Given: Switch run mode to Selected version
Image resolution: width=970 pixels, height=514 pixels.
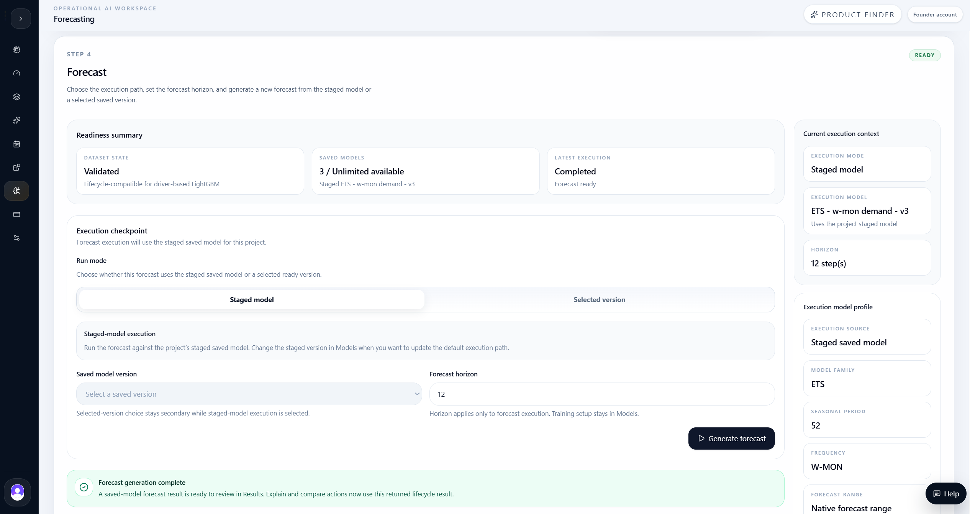Looking at the screenshot, I should 599,300.
